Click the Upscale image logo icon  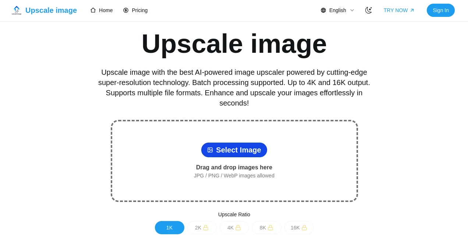point(17,10)
